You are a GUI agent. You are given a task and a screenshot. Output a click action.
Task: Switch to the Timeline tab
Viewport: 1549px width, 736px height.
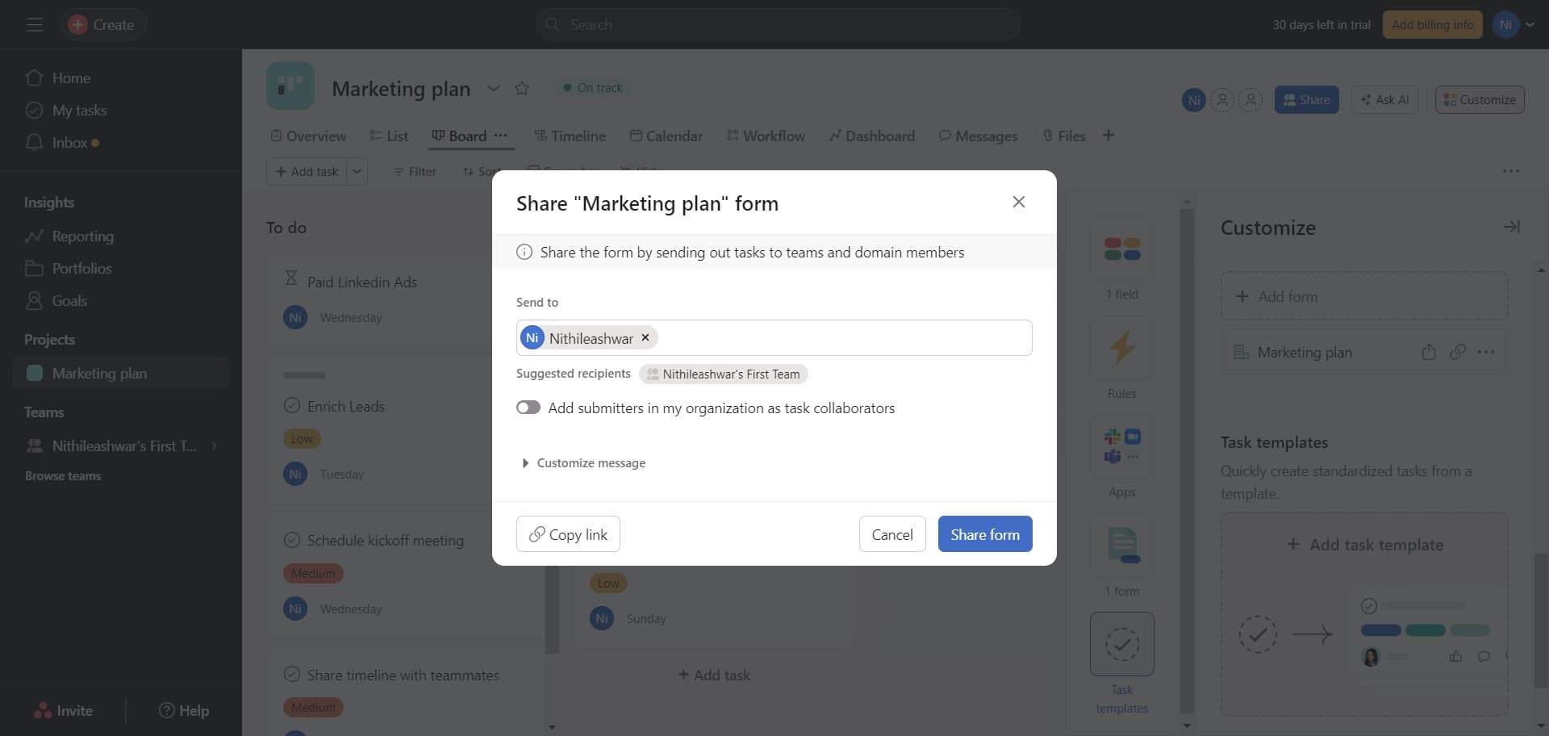click(x=570, y=136)
